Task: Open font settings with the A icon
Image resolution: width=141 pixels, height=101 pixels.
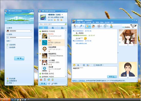Action: [78, 65]
